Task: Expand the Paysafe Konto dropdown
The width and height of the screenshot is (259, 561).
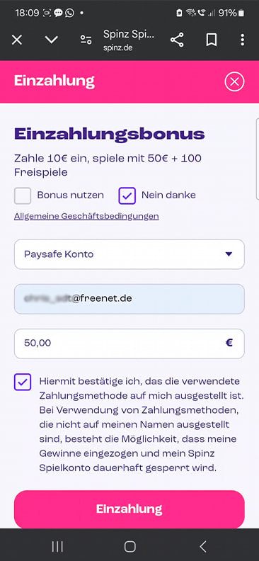Action: 129,254
